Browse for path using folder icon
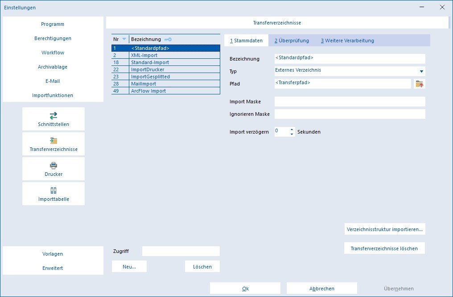 [419, 84]
